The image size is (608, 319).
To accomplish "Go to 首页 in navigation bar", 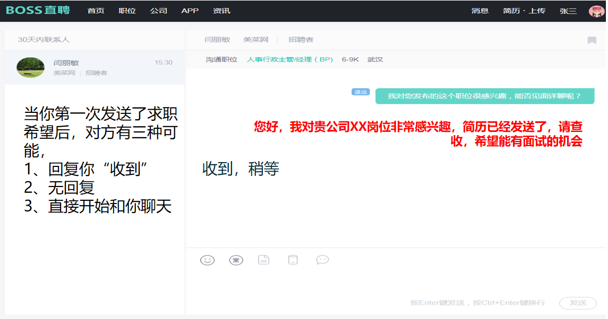I will [96, 11].
